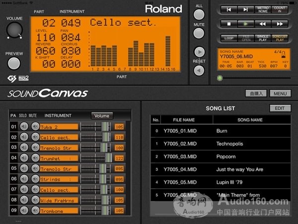Enable SONG LIST PLAY mode
298x224 pixels.
tap(280, 38)
